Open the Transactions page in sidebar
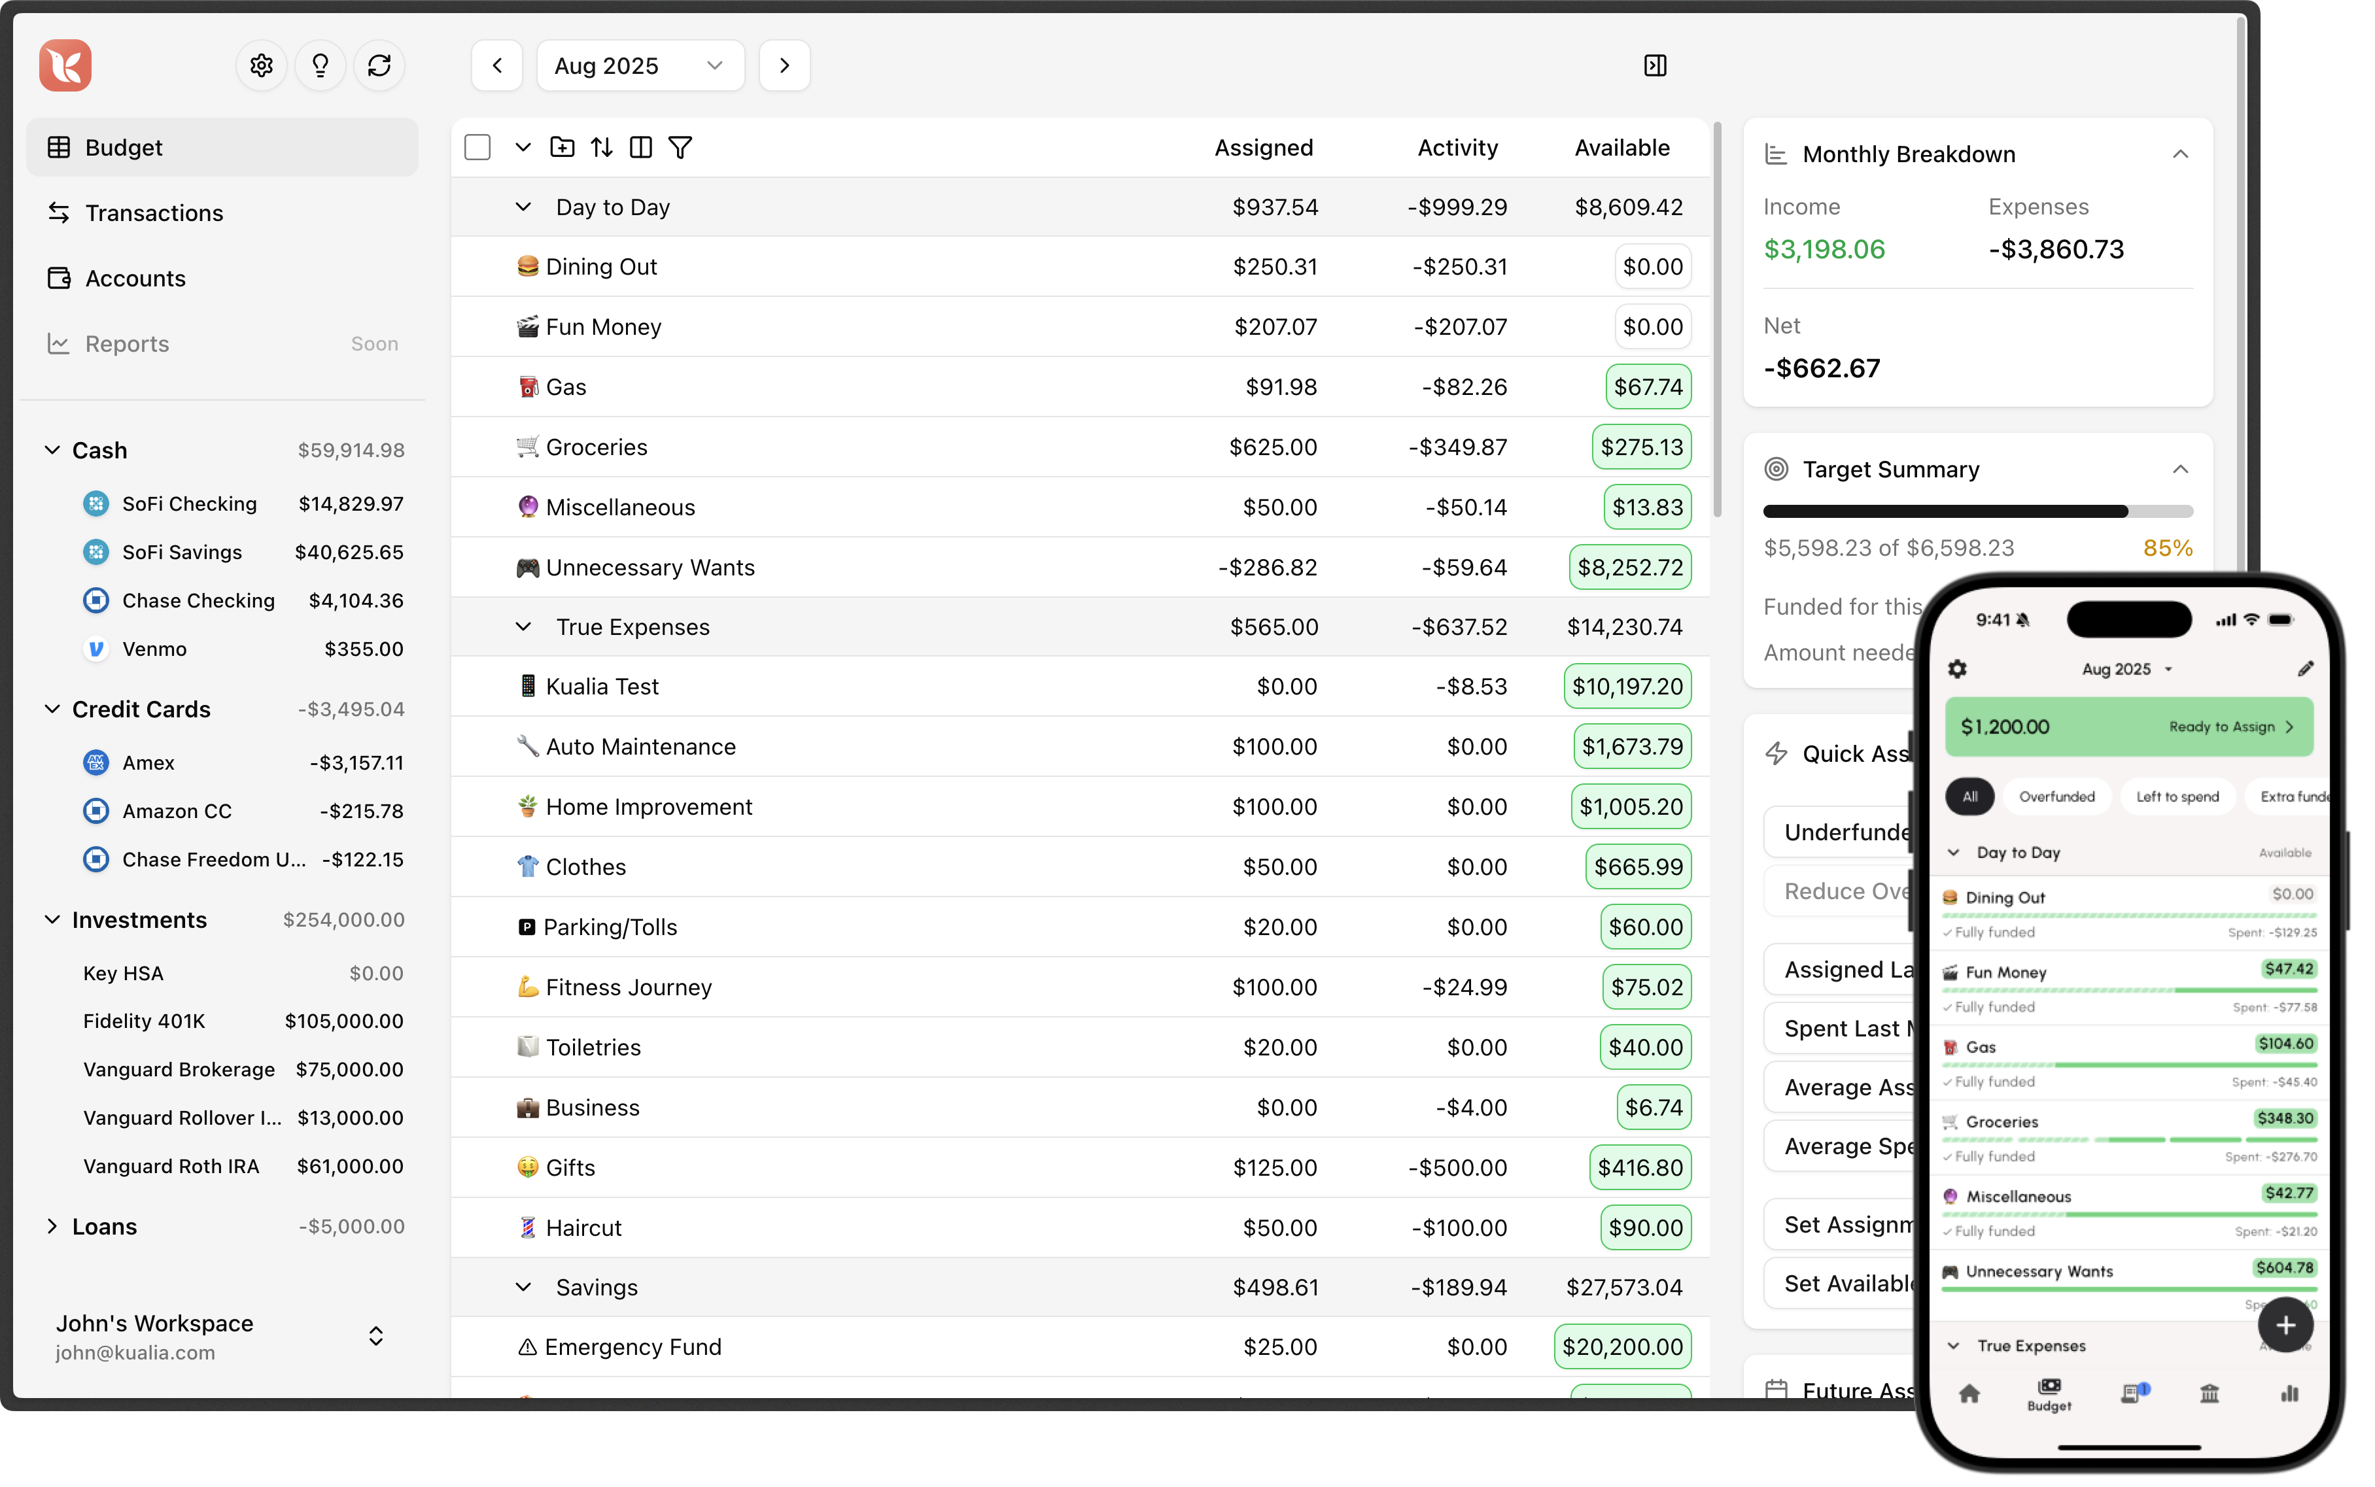Image resolution: width=2375 pixels, height=1487 pixels. click(x=154, y=213)
